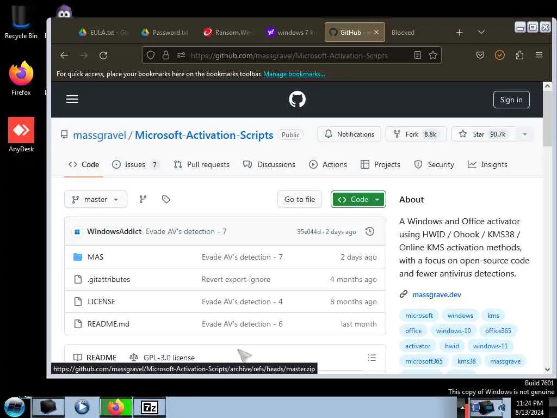Open the MAS folder
557x418 pixels.
[95, 257]
